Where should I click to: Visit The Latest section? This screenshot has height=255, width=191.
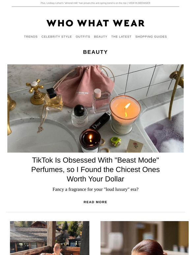[x=121, y=37]
